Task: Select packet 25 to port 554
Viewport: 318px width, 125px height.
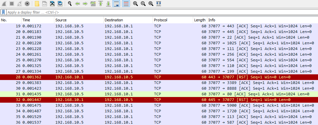Action: pos(159,60)
